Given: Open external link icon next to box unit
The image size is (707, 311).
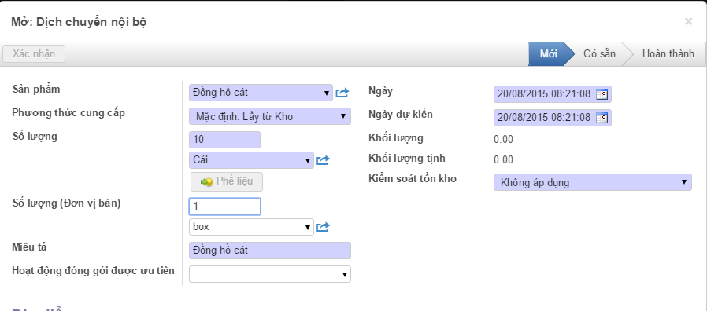Looking at the screenshot, I should [323, 227].
